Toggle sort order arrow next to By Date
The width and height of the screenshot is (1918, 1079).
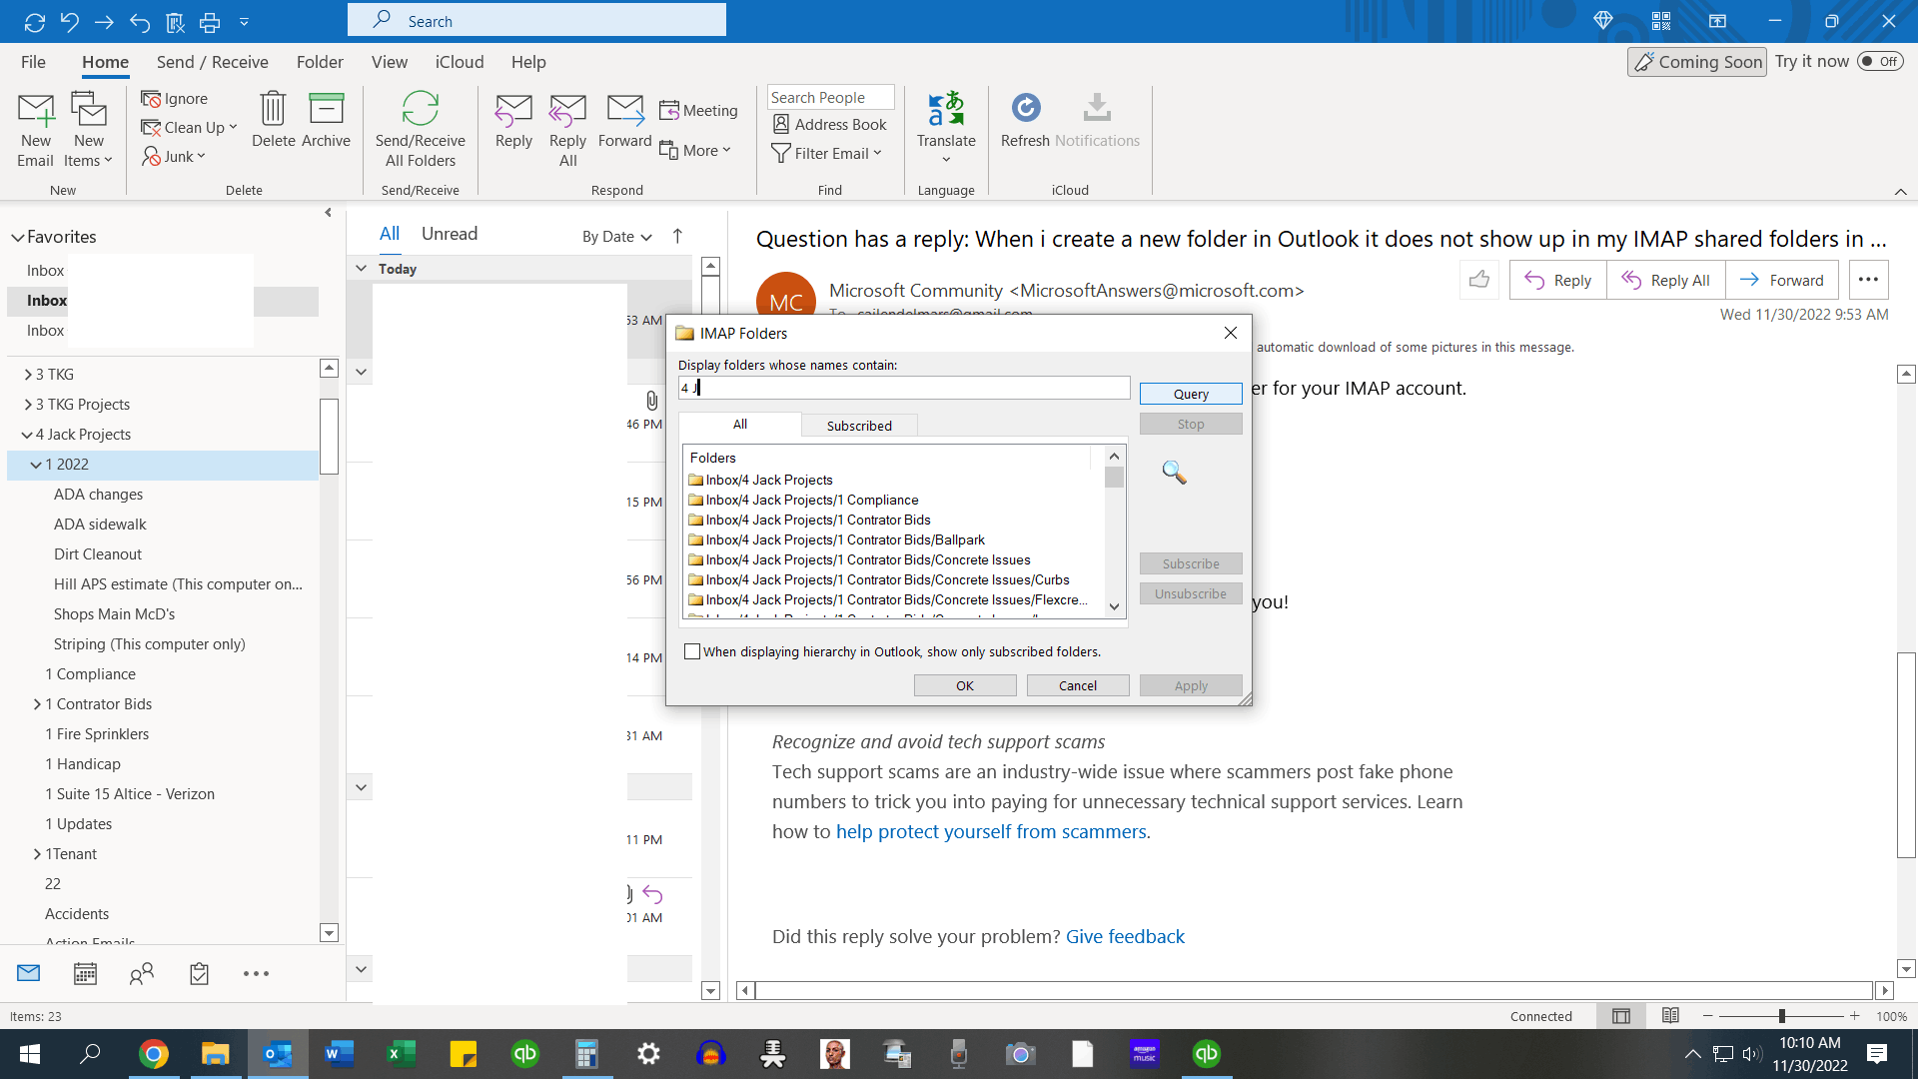tap(677, 236)
